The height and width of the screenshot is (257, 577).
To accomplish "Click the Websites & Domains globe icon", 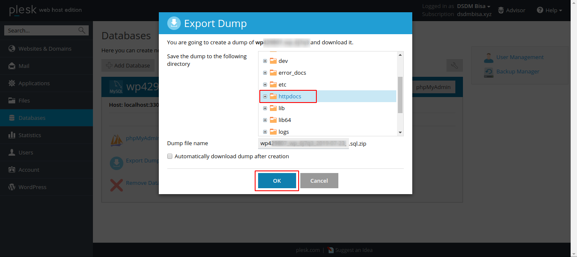I will (x=12, y=49).
